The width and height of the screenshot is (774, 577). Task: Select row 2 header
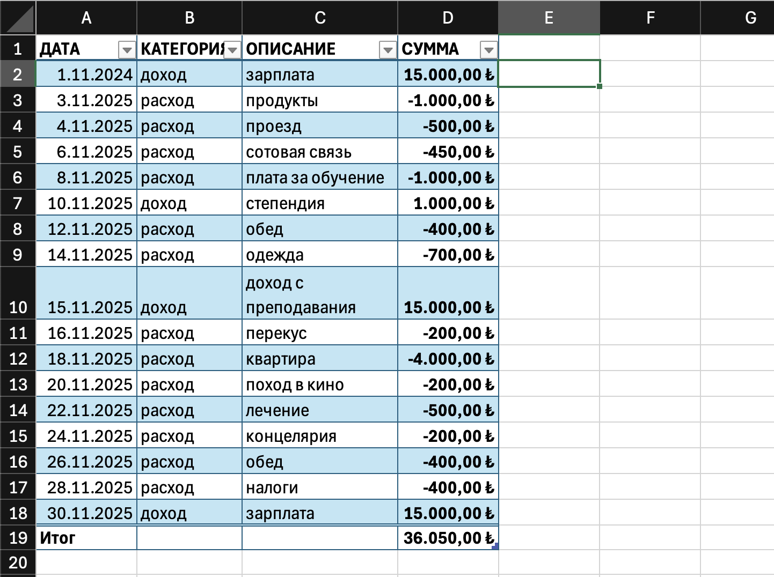[x=18, y=74]
